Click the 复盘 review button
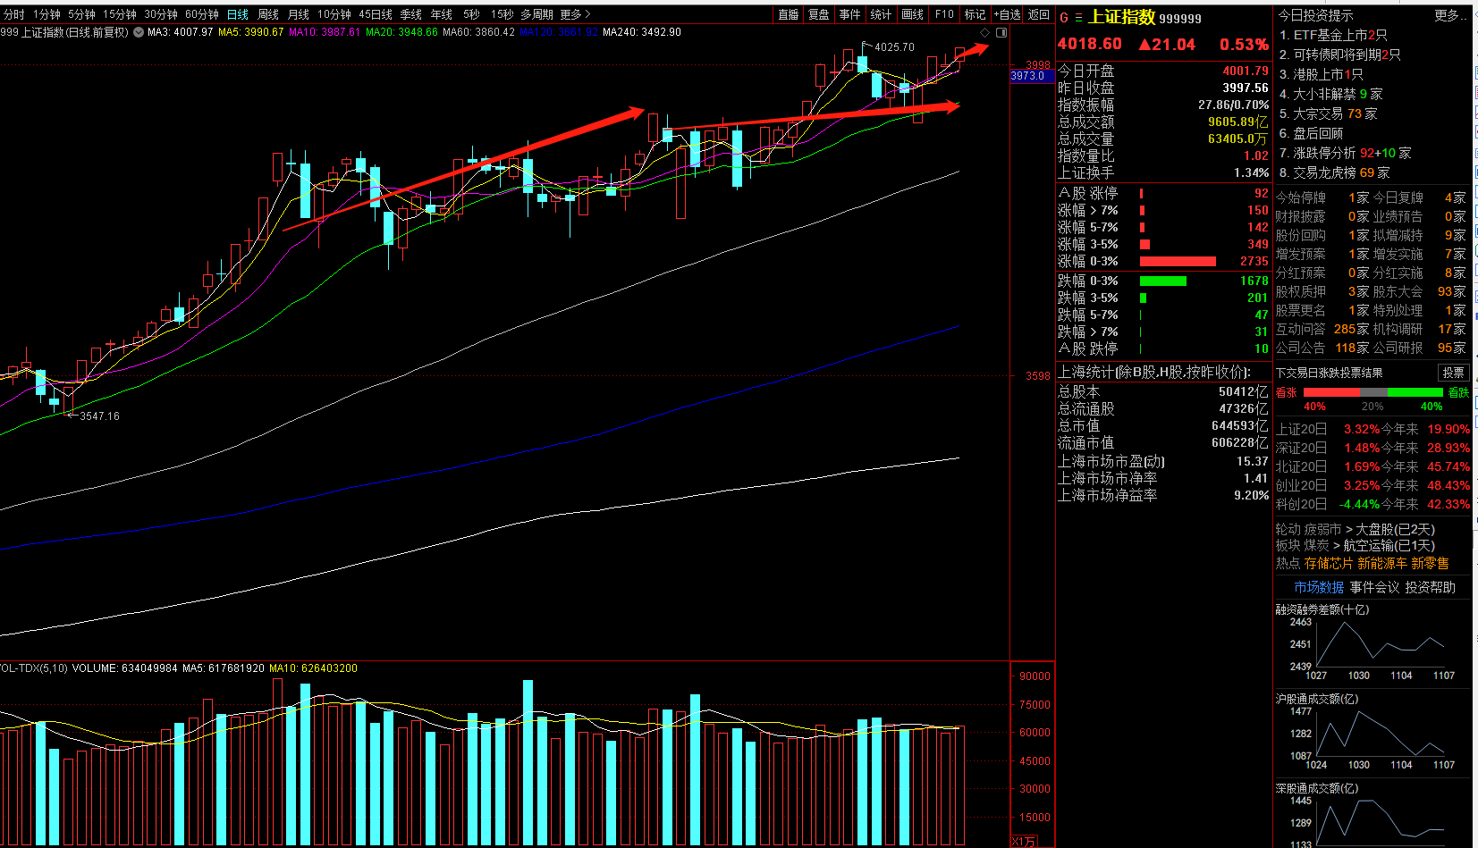This screenshot has height=848, width=1478. pyautogui.click(x=819, y=14)
